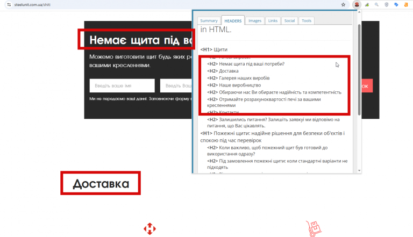The image size is (413, 237).
Task: Click the 'Можемо виготовити щит' paragraph text
Action: (141, 61)
